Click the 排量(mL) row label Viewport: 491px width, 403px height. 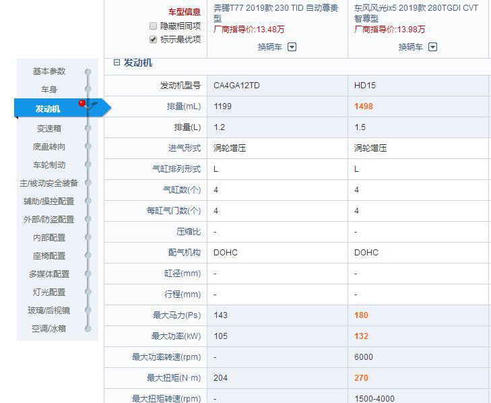[x=184, y=106]
